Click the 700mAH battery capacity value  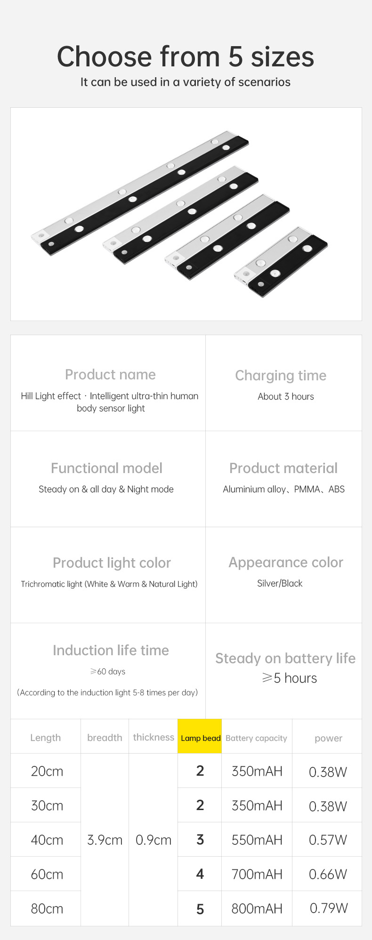(257, 874)
